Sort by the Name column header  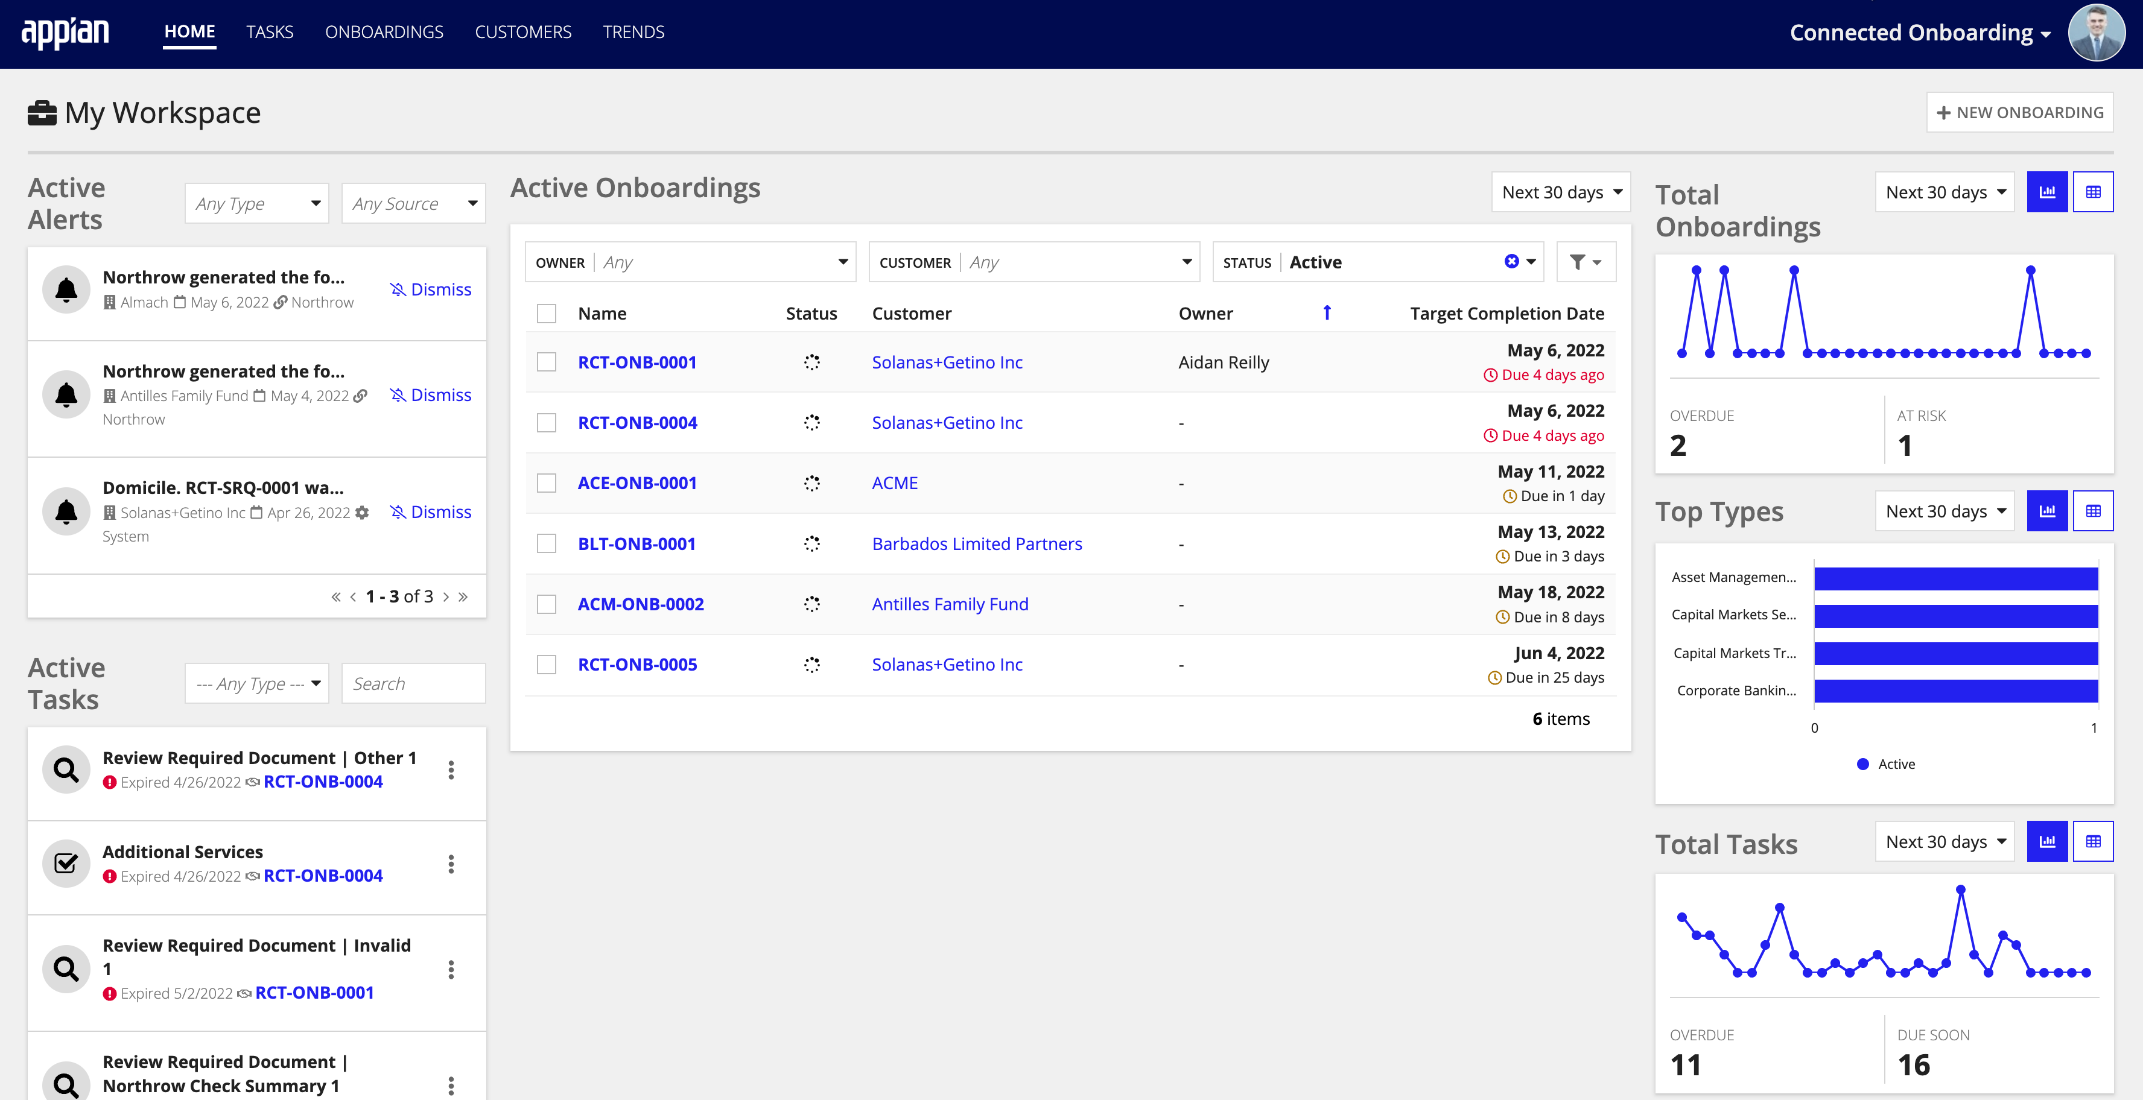click(602, 314)
